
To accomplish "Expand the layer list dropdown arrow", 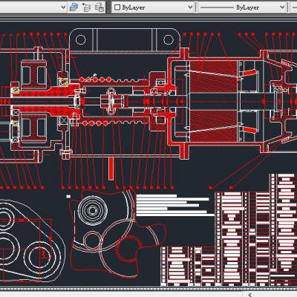I will point(63,7).
